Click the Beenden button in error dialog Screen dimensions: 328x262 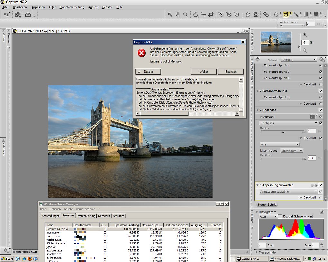coord(231,72)
